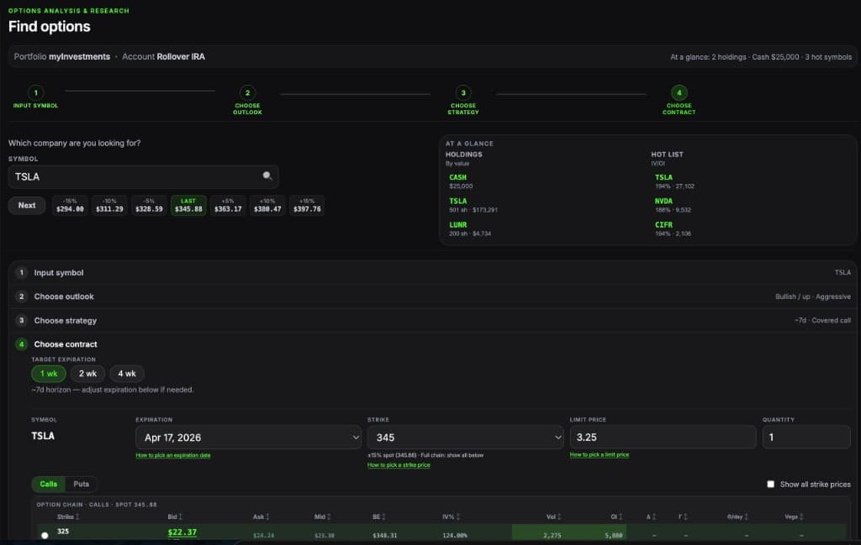The height and width of the screenshot is (545, 861).
Task: Click the search magnifier in the symbol field
Action: [267, 176]
